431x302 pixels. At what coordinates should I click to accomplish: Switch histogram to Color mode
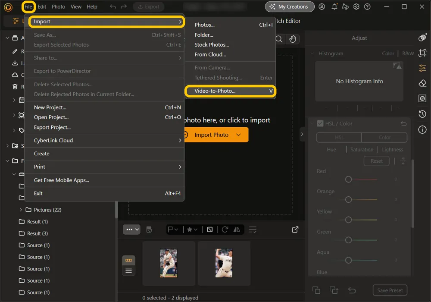click(388, 53)
